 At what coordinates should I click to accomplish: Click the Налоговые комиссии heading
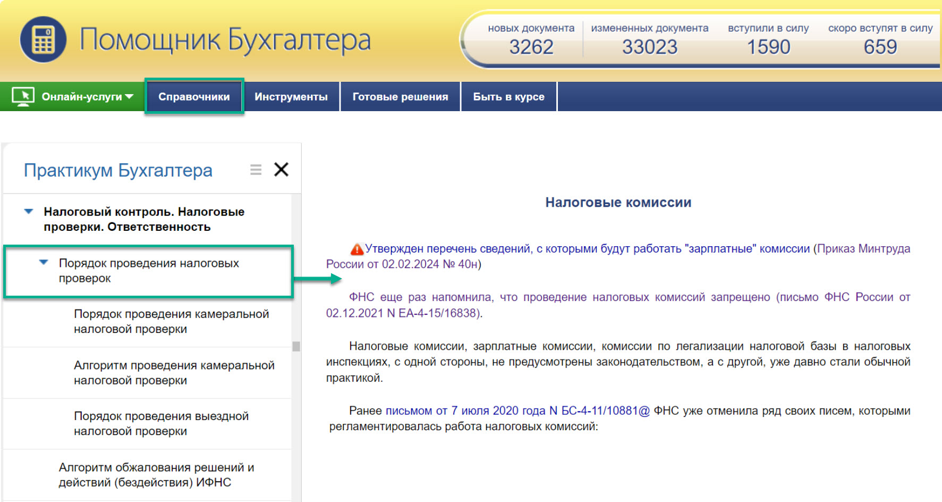(x=618, y=203)
